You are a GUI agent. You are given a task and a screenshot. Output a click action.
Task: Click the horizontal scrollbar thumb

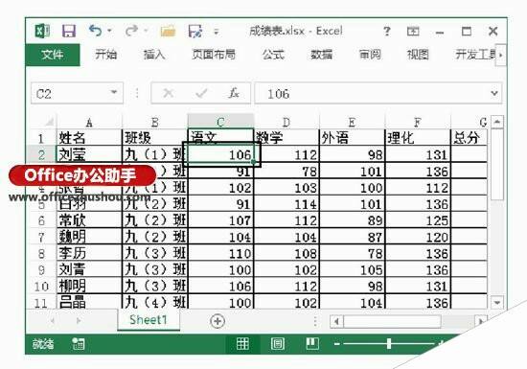coord(392,321)
